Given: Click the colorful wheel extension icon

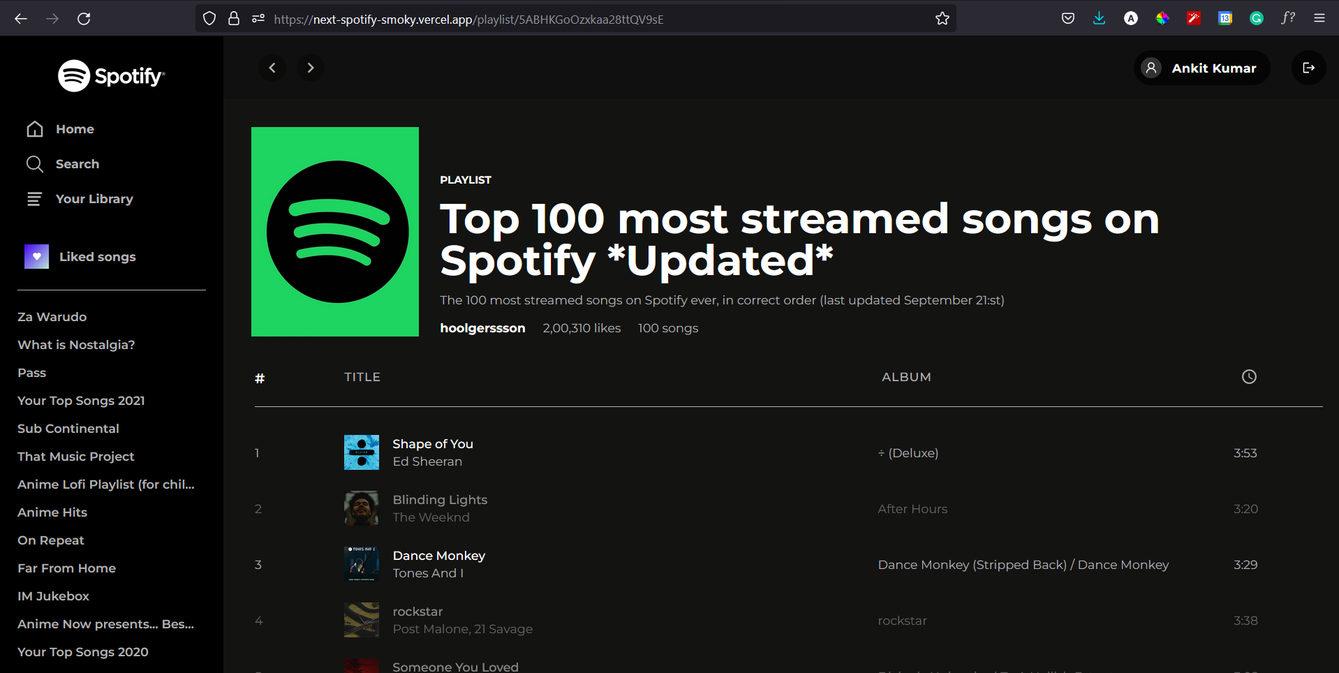Looking at the screenshot, I should point(1162,19).
